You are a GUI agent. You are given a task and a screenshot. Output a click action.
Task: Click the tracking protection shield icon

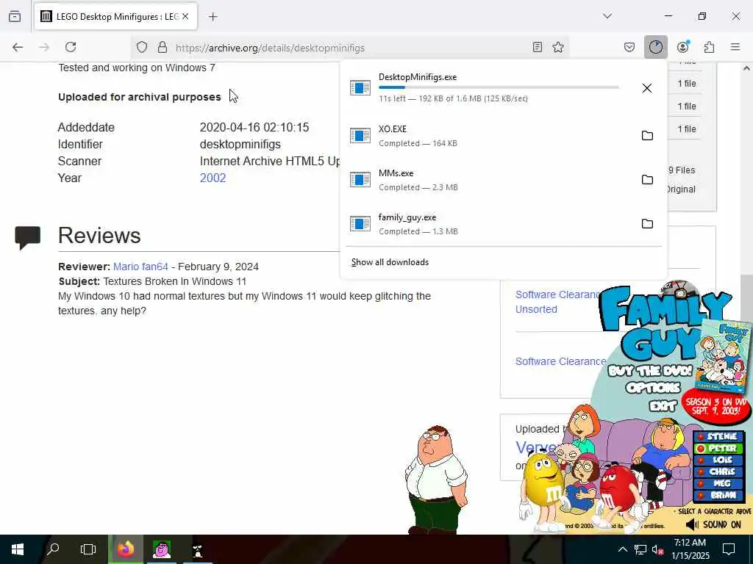point(142,48)
